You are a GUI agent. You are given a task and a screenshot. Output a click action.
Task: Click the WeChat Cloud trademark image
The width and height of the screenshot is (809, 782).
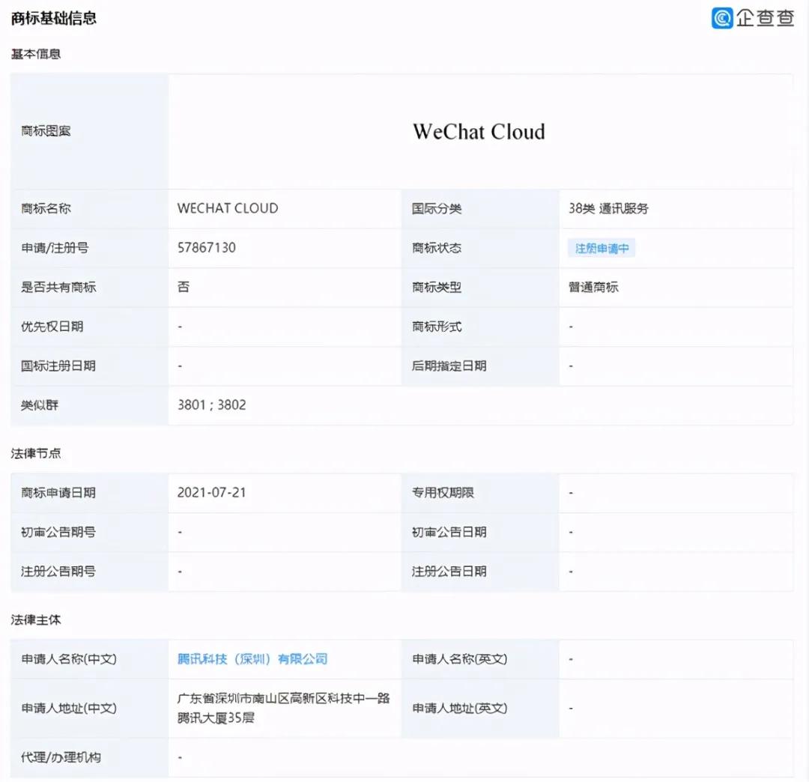pyautogui.click(x=479, y=132)
